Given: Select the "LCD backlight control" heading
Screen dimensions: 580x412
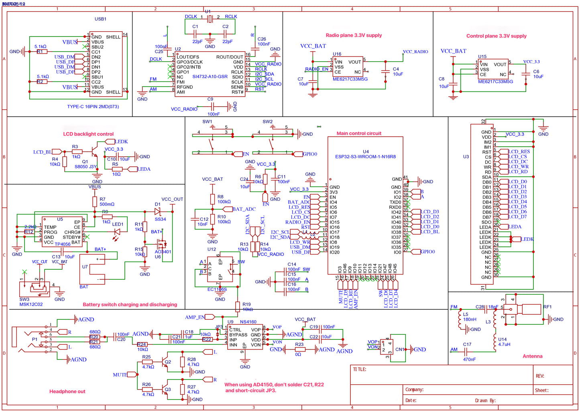Looking at the screenshot, I should tap(88, 134).
